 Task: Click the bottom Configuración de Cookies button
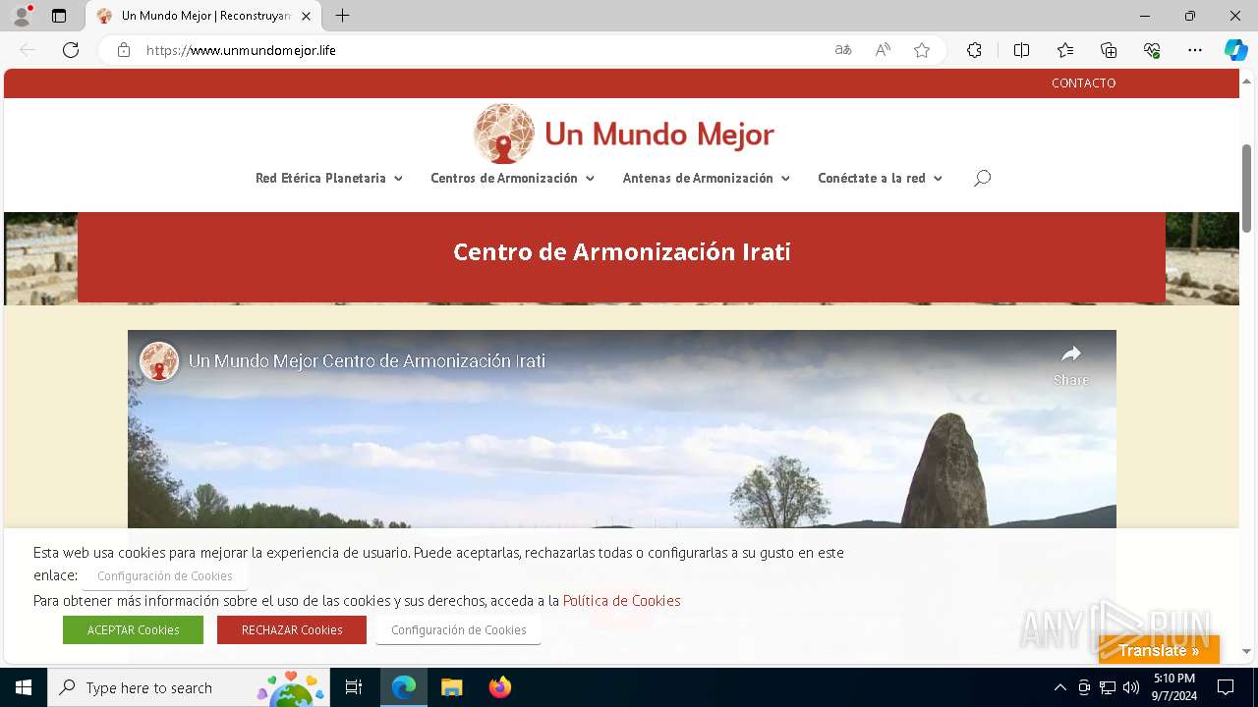(459, 630)
